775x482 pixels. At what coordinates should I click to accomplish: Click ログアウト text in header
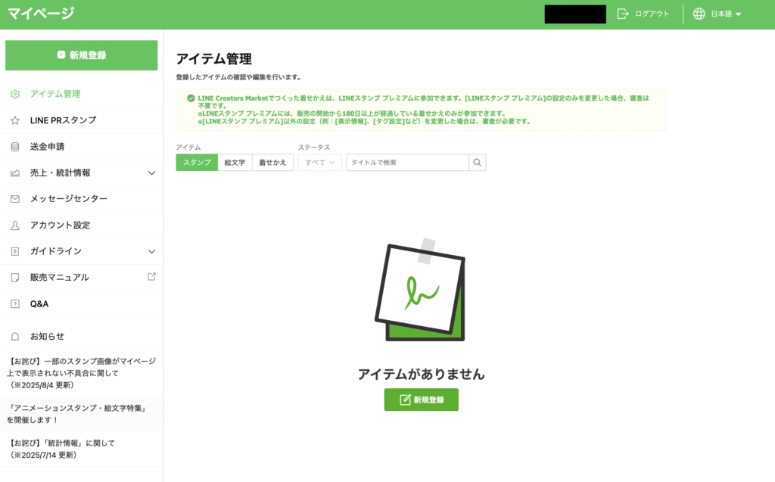pyautogui.click(x=652, y=14)
